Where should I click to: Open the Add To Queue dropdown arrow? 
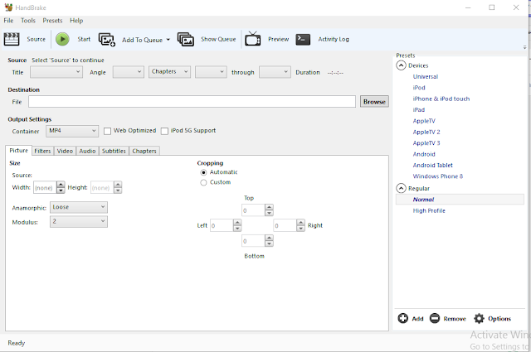tap(168, 40)
